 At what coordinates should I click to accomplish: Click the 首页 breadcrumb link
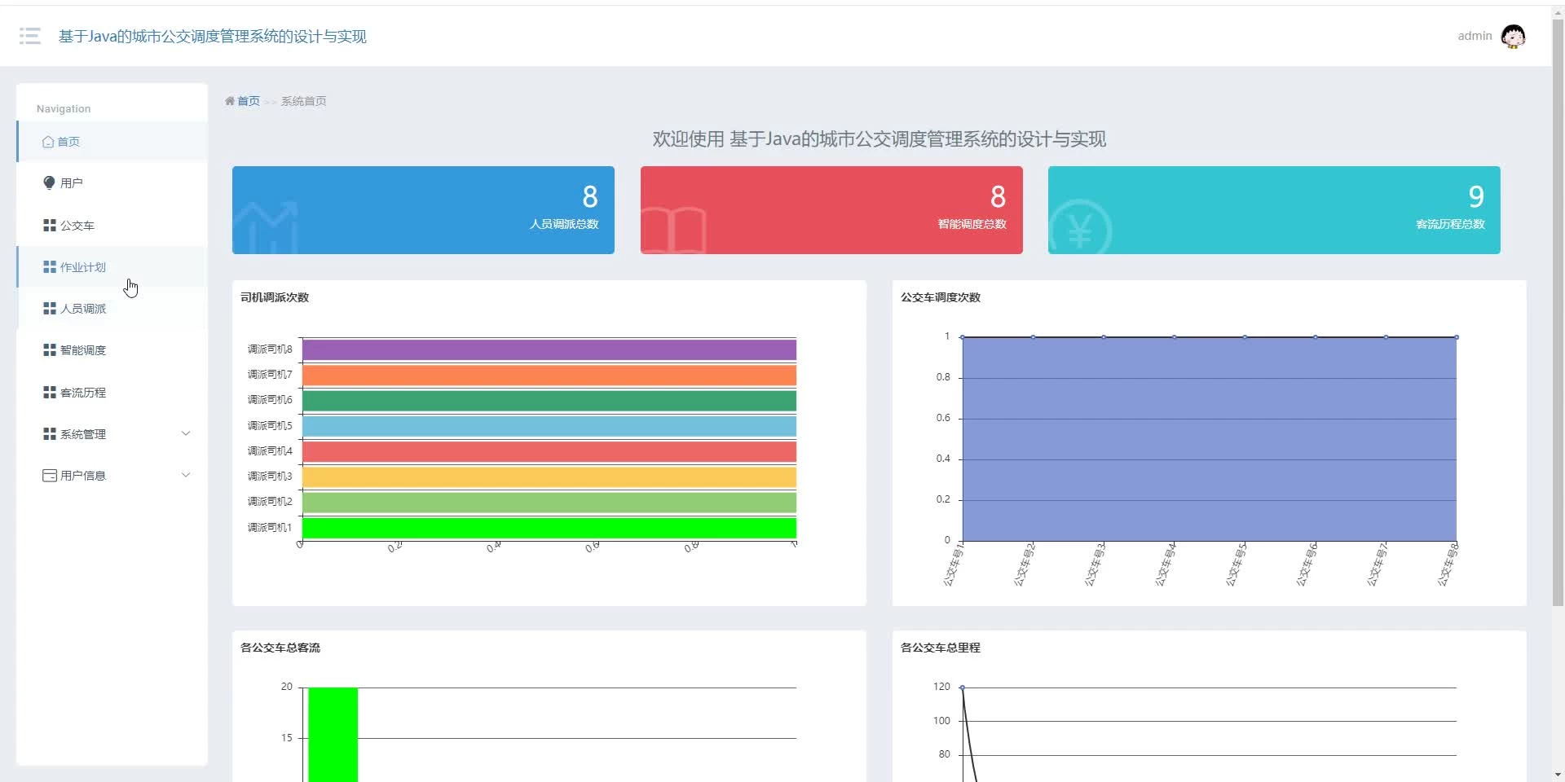(249, 101)
